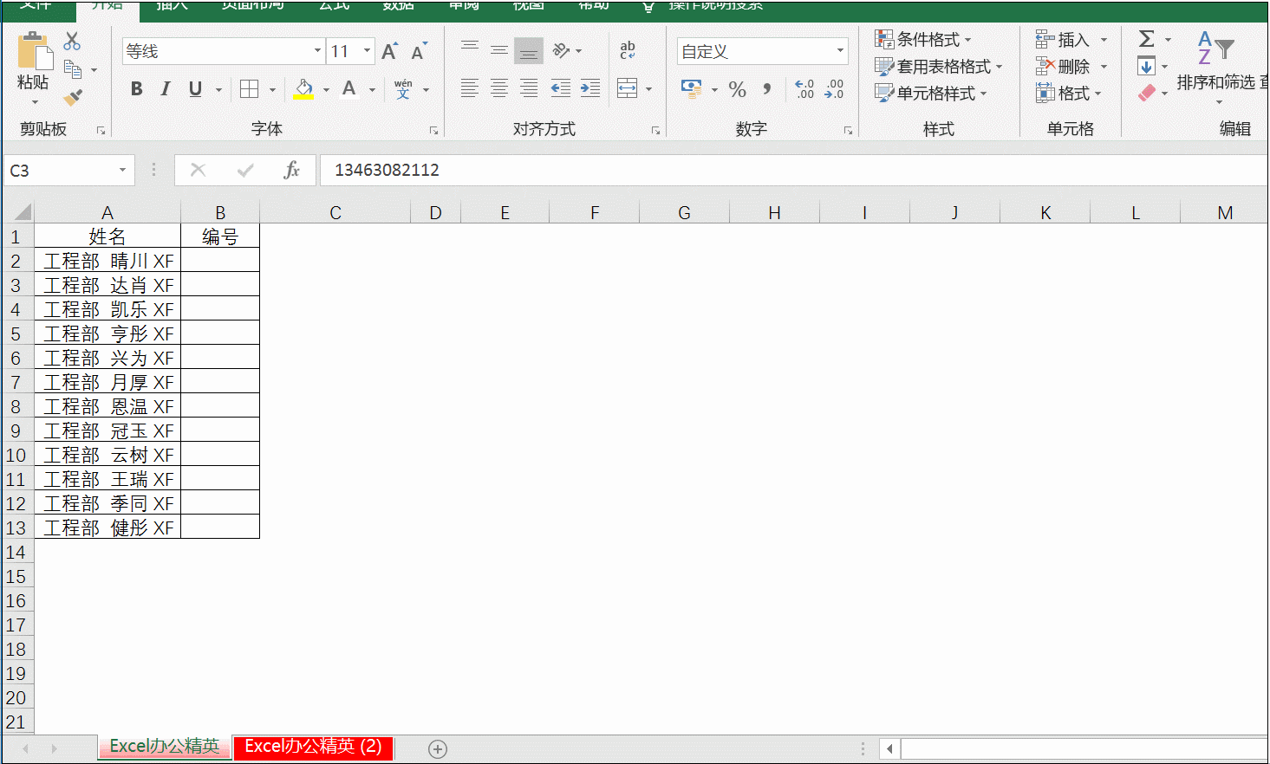Viewport: 1270px width, 764px height.
Task: Turn on wrap text with the ab icon
Action: coord(628,49)
